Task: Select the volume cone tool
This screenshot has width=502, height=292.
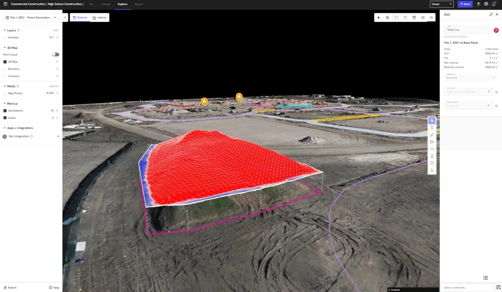Action: (432, 156)
